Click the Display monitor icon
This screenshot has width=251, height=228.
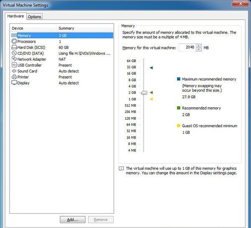14,82
